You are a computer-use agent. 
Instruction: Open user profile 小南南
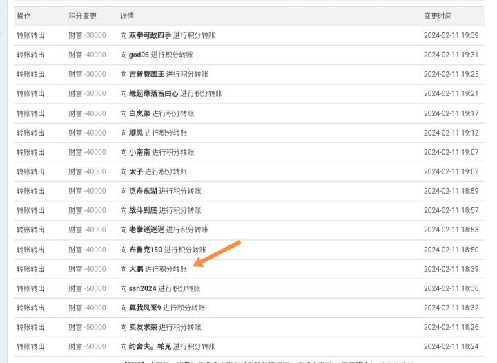pyautogui.click(x=139, y=152)
